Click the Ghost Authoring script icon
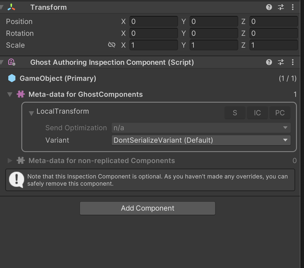The width and height of the screenshot is (304, 268). click(x=12, y=62)
